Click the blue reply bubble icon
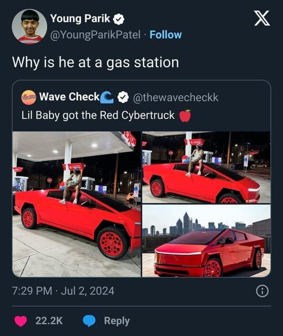Viewport: 283px width, 336px height. click(x=89, y=321)
